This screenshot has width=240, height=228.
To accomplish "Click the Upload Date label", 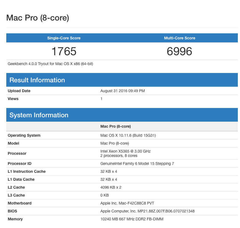I will (19, 91).
